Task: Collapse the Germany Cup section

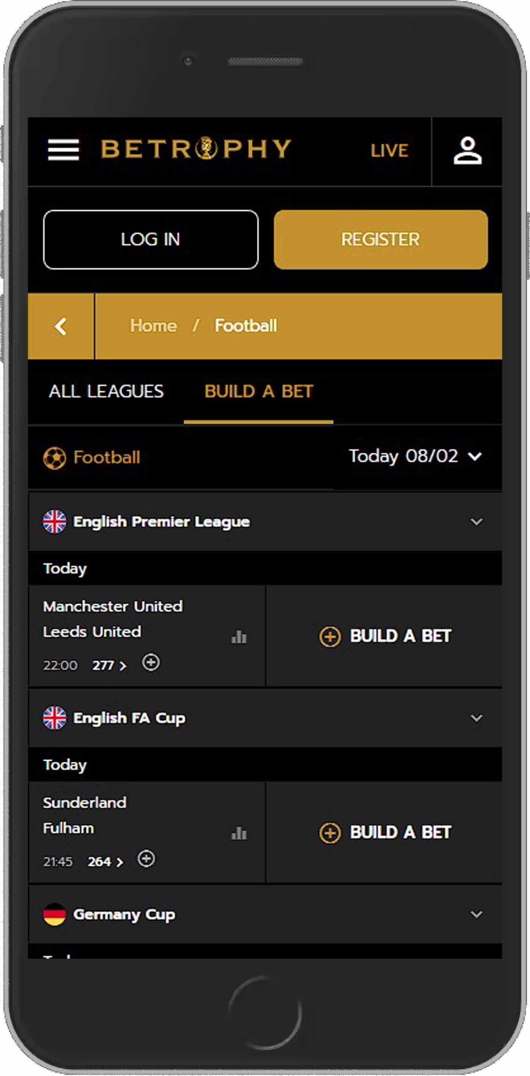Action: click(476, 914)
